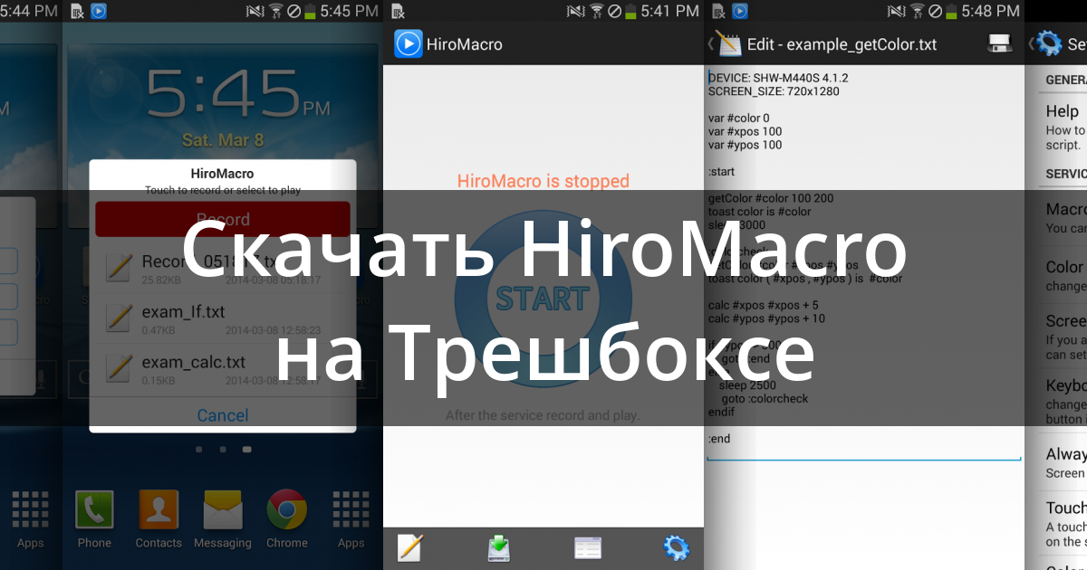Click the 'DEVICE: SHW-M440S 4.1.2' line
The width and height of the screenshot is (1087, 570).
tap(778, 78)
